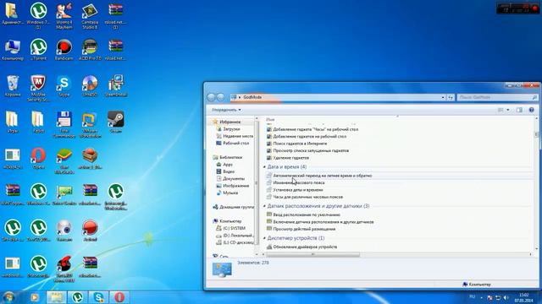The image size is (542, 304).
Task: Open the Action! red-button desktop shortcut
Action: pyautogui.click(x=90, y=231)
